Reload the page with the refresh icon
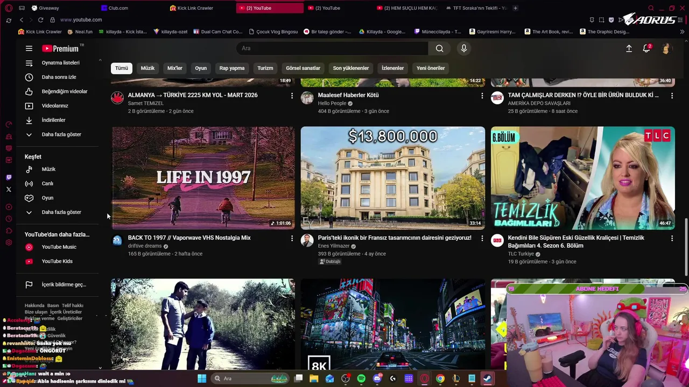The image size is (689, 387). click(40, 20)
